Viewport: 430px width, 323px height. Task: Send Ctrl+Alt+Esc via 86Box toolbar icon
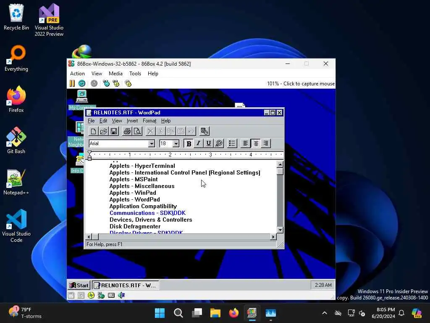116,83
